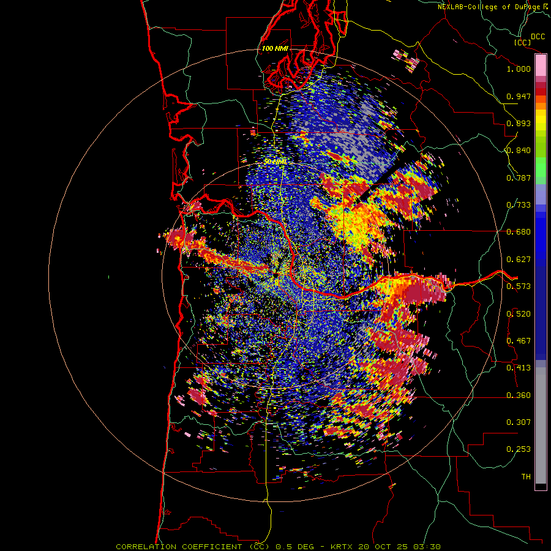Click the CORRELATION COEFFICIENT (CC) caption text
This screenshot has height=551, width=551.
(x=193, y=547)
